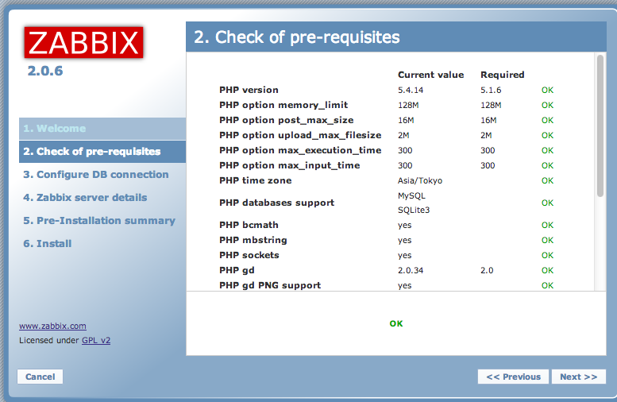Screen dimensions: 617x402
Task: Click the << Previous button
Action: click(x=513, y=377)
